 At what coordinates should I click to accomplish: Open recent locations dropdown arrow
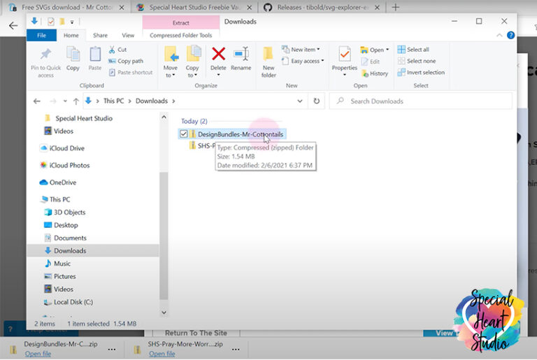pyautogui.click(x=65, y=101)
